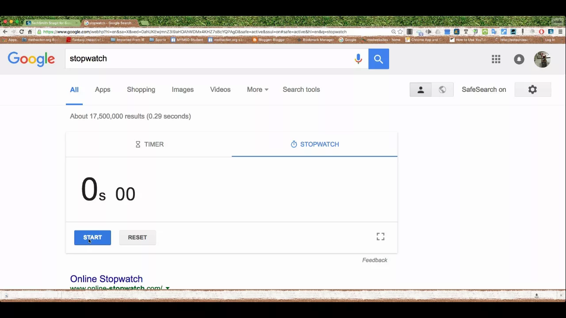Open the Sports bookmarks folder
Viewport: 566px width, 318px height.
(x=158, y=40)
